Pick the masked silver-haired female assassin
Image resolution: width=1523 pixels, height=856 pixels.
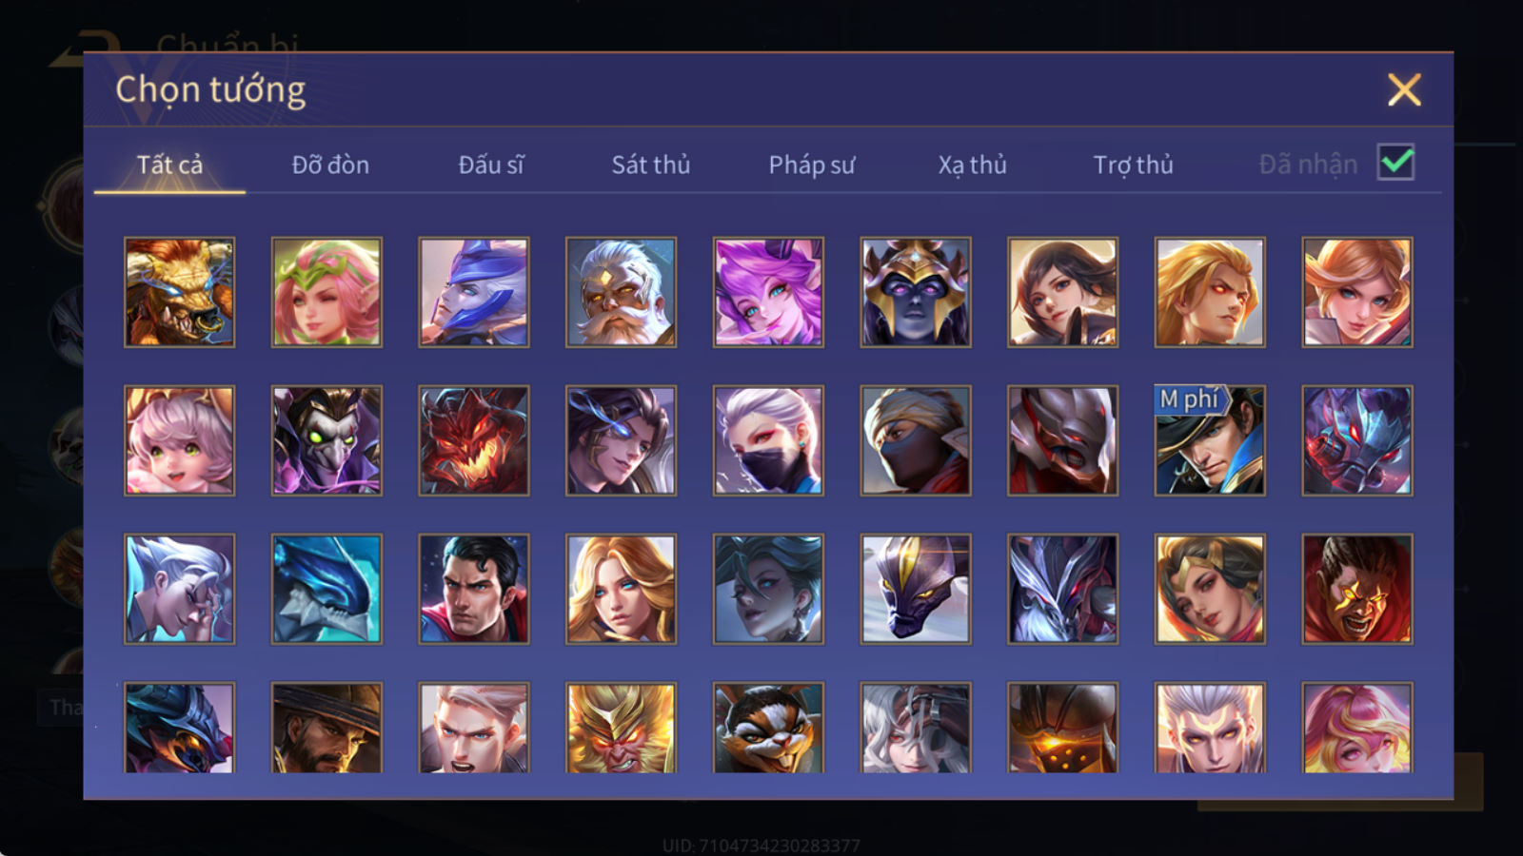pos(768,440)
